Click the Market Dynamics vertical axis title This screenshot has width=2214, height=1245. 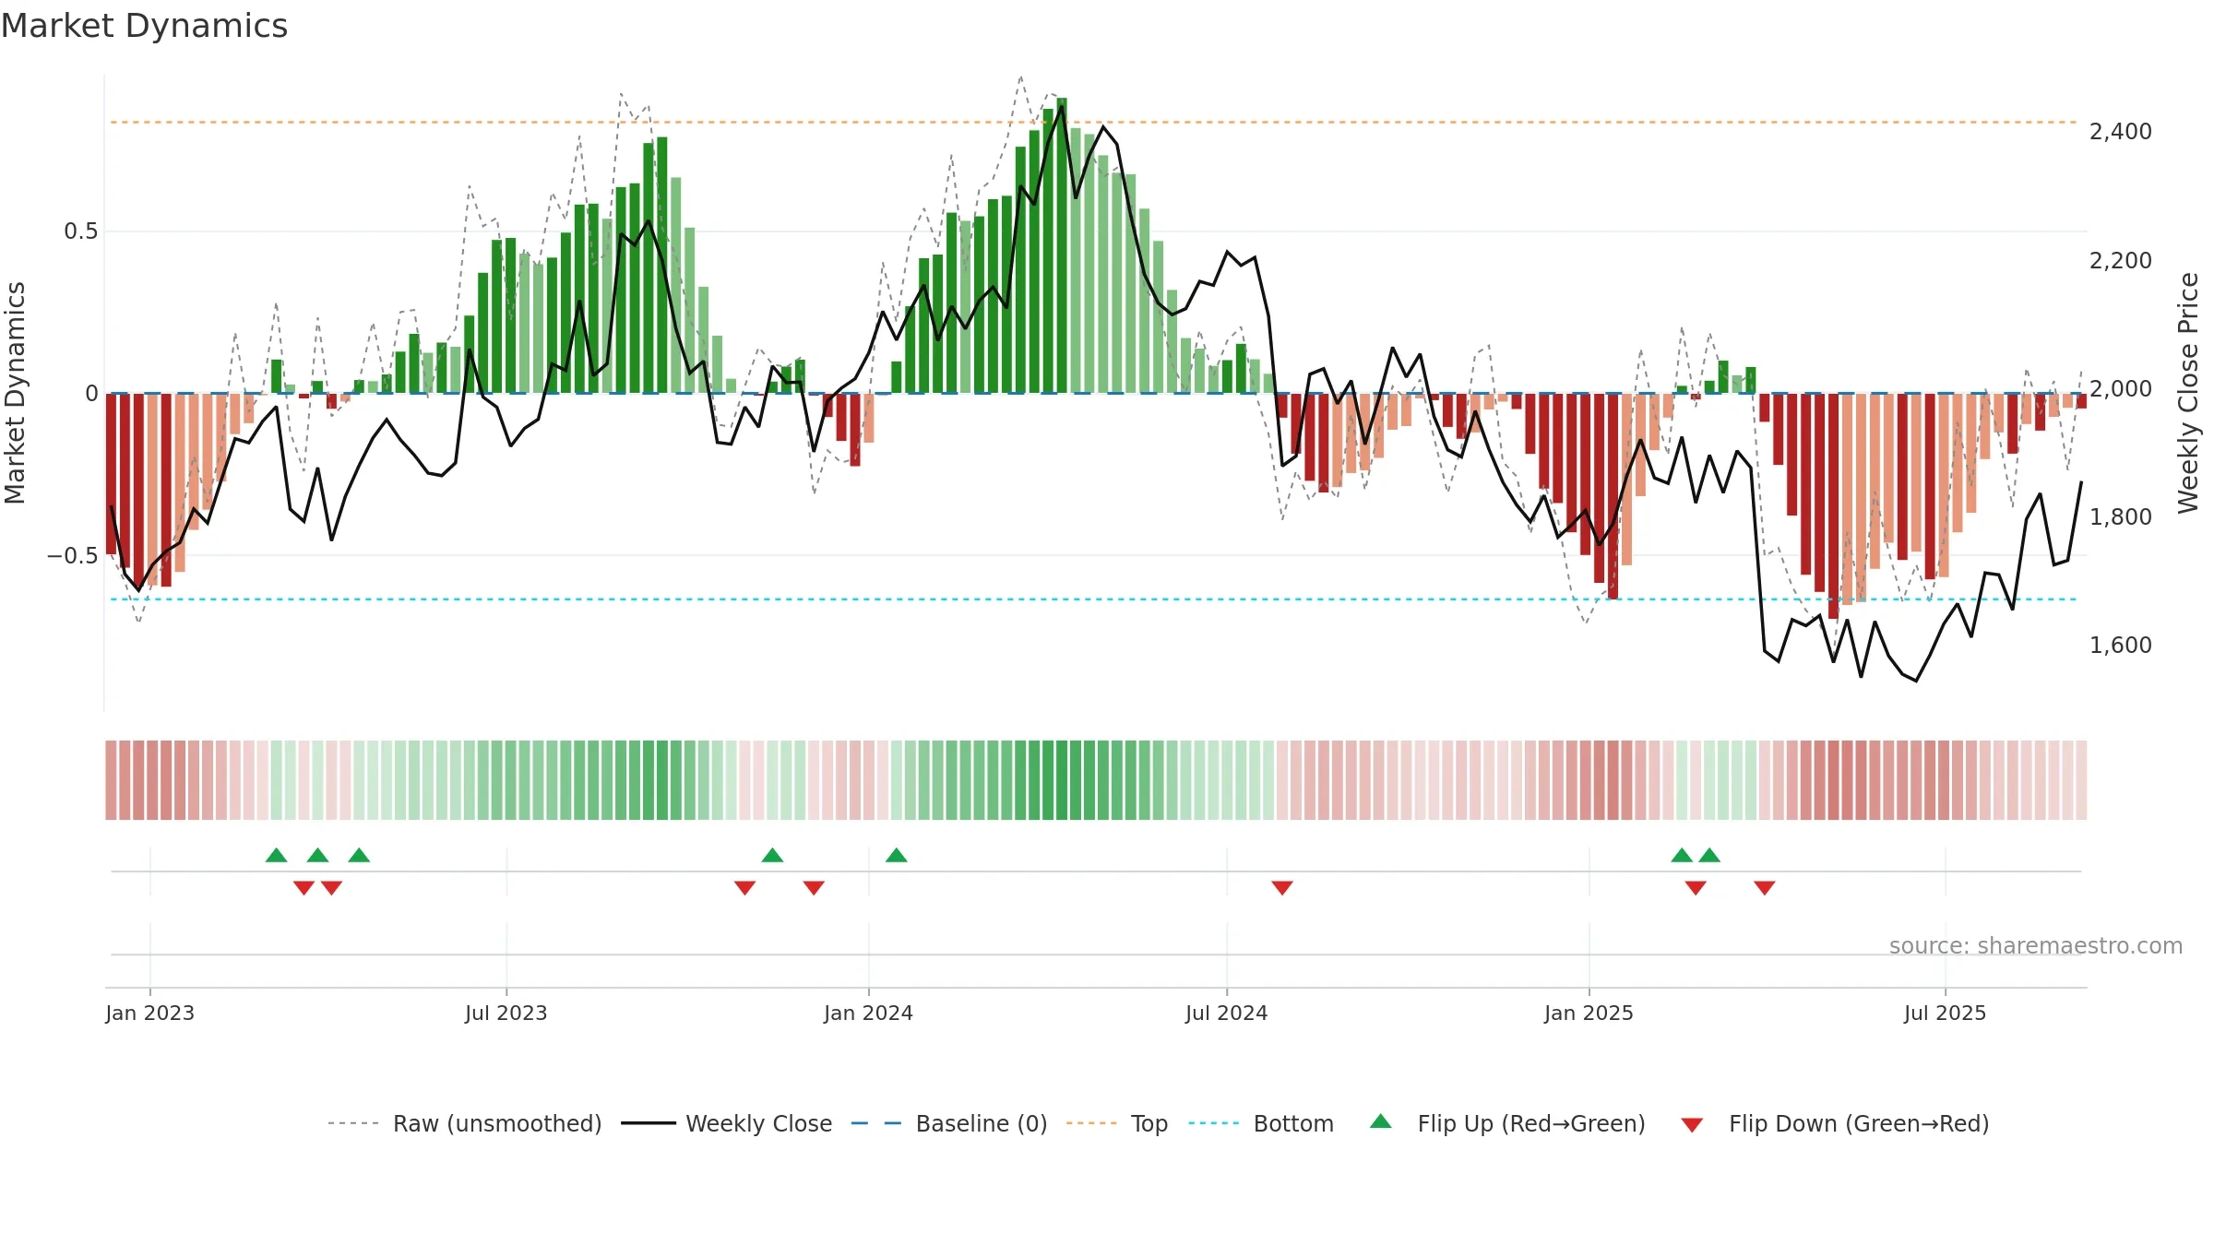point(15,393)
